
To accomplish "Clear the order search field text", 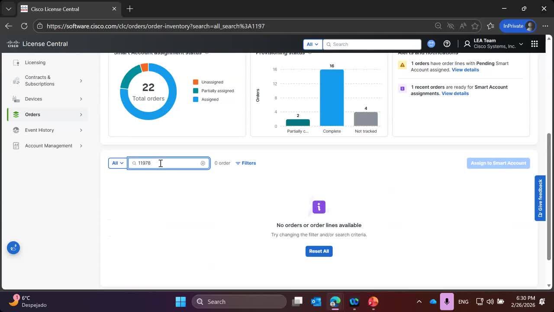I will click(203, 163).
